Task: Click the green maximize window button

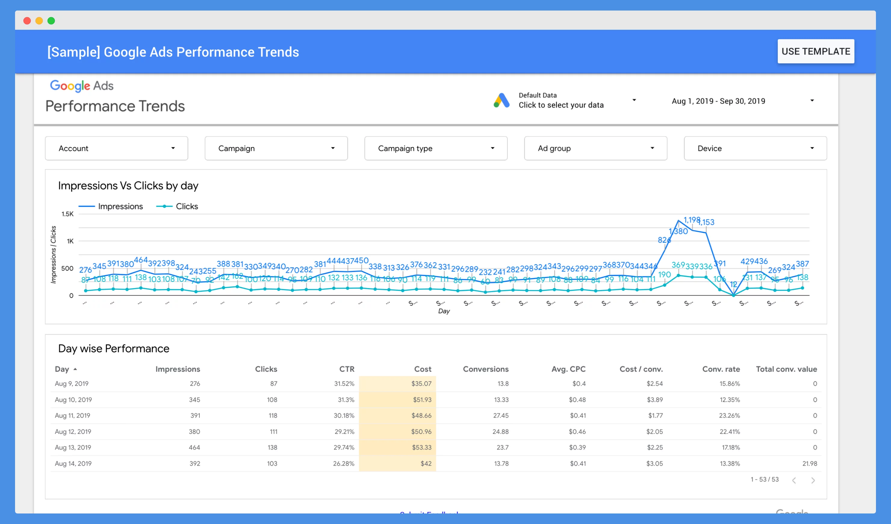Action: (x=51, y=21)
